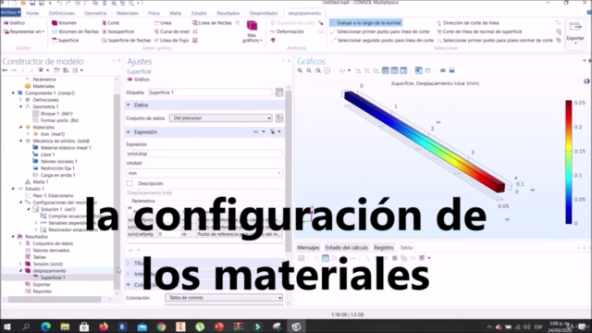Open the Representar en dropdown
592x333 pixels.
(x=24, y=31)
